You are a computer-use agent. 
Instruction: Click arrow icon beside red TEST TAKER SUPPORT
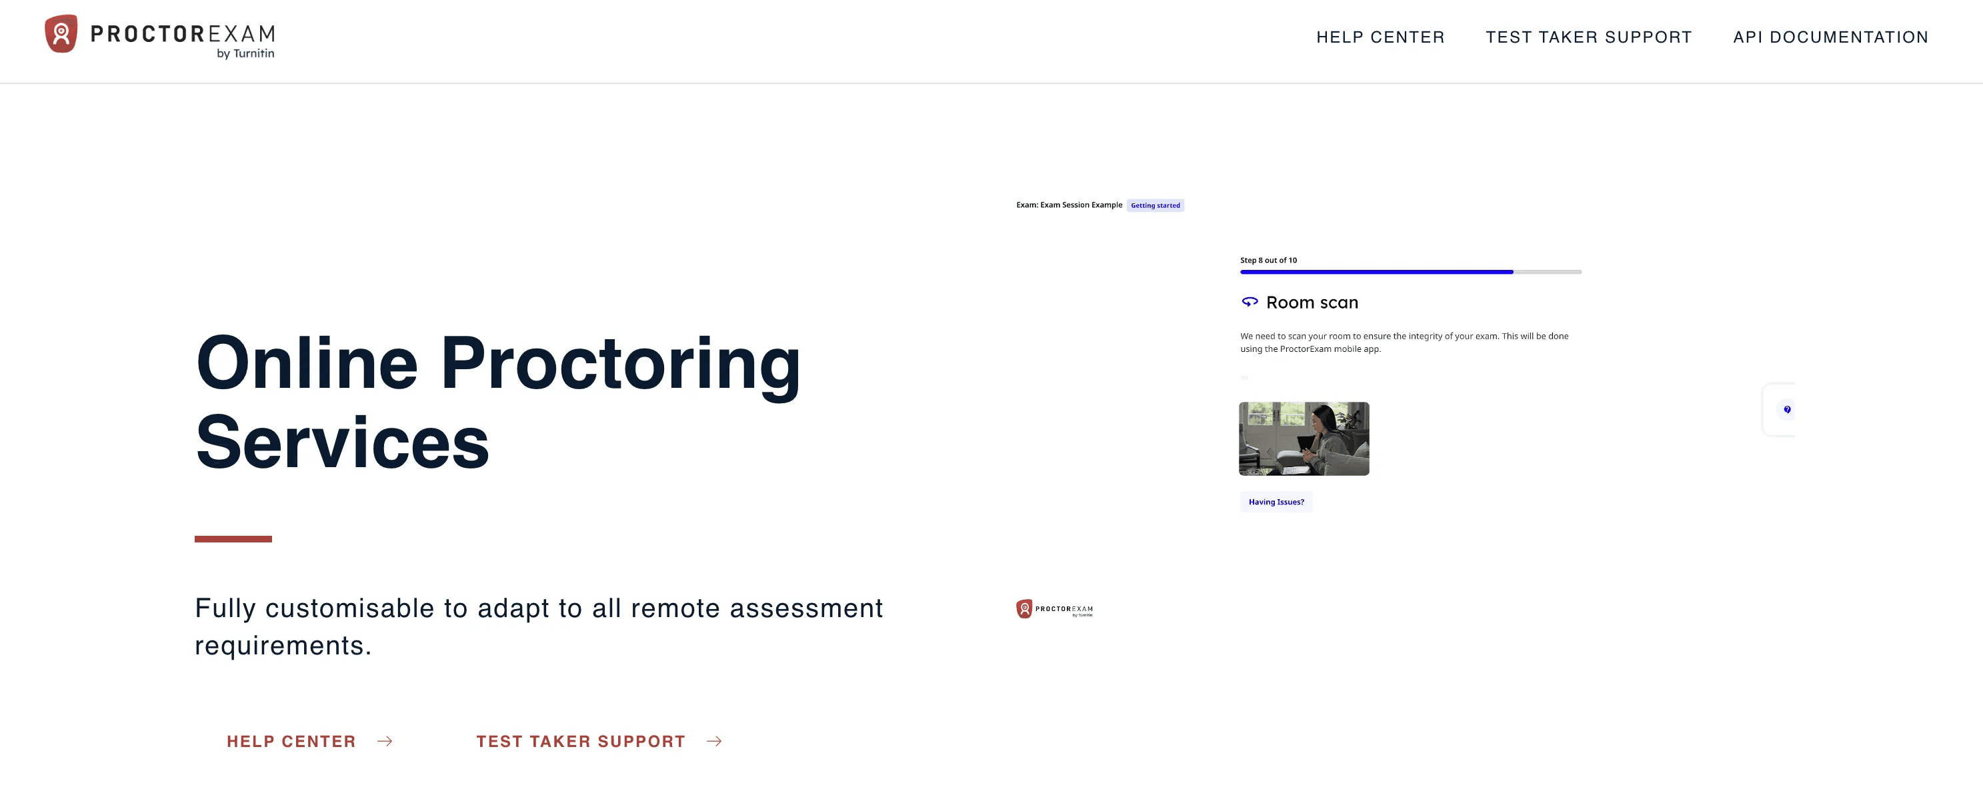(x=713, y=741)
